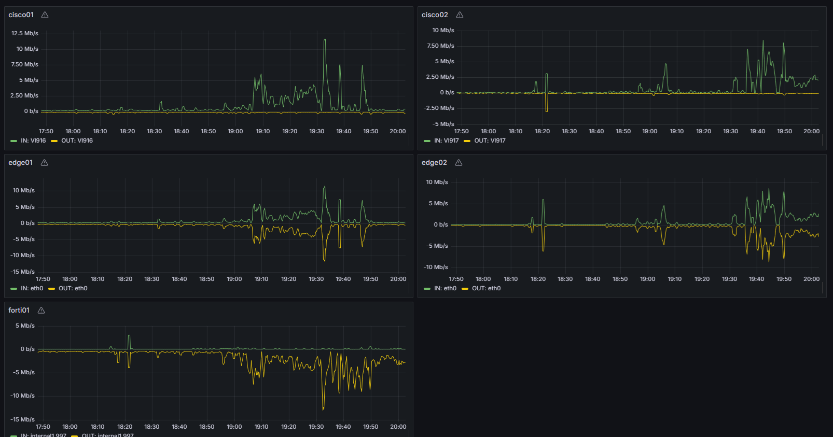Click the alert icon next to forti01

tap(41, 311)
